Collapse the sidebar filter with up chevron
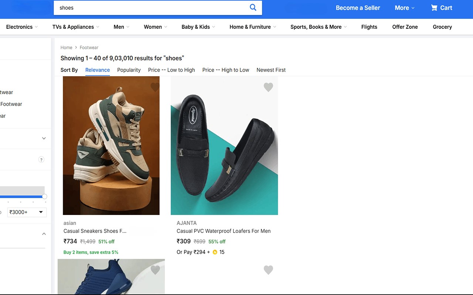473x295 pixels. [44, 234]
